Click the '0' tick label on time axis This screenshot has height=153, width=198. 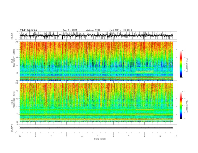click(x=20, y=136)
